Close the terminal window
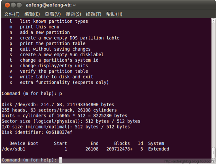Image resolution: width=217 pixels, height=164 pixels. coord(7,5)
